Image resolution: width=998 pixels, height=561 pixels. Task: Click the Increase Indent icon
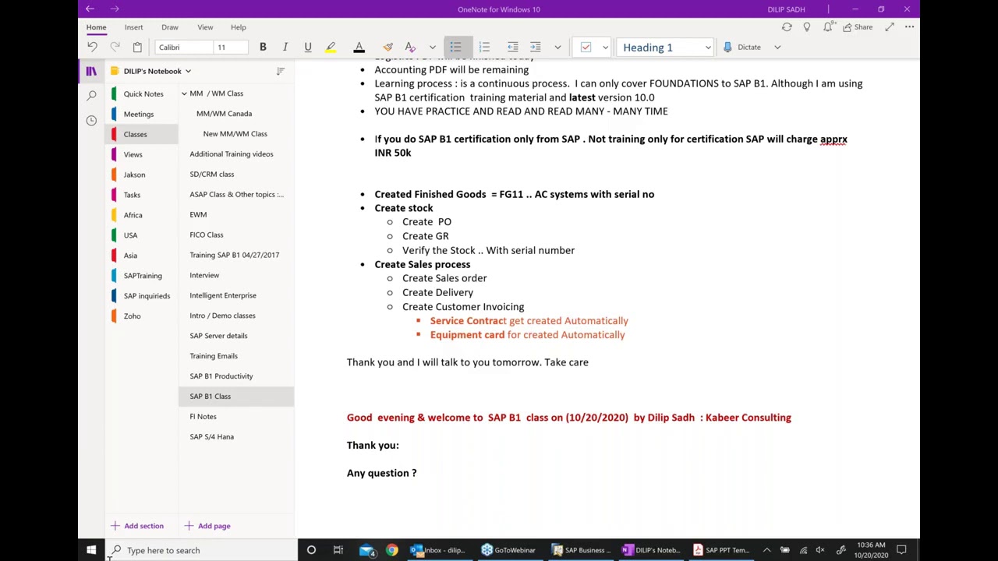pos(535,48)
